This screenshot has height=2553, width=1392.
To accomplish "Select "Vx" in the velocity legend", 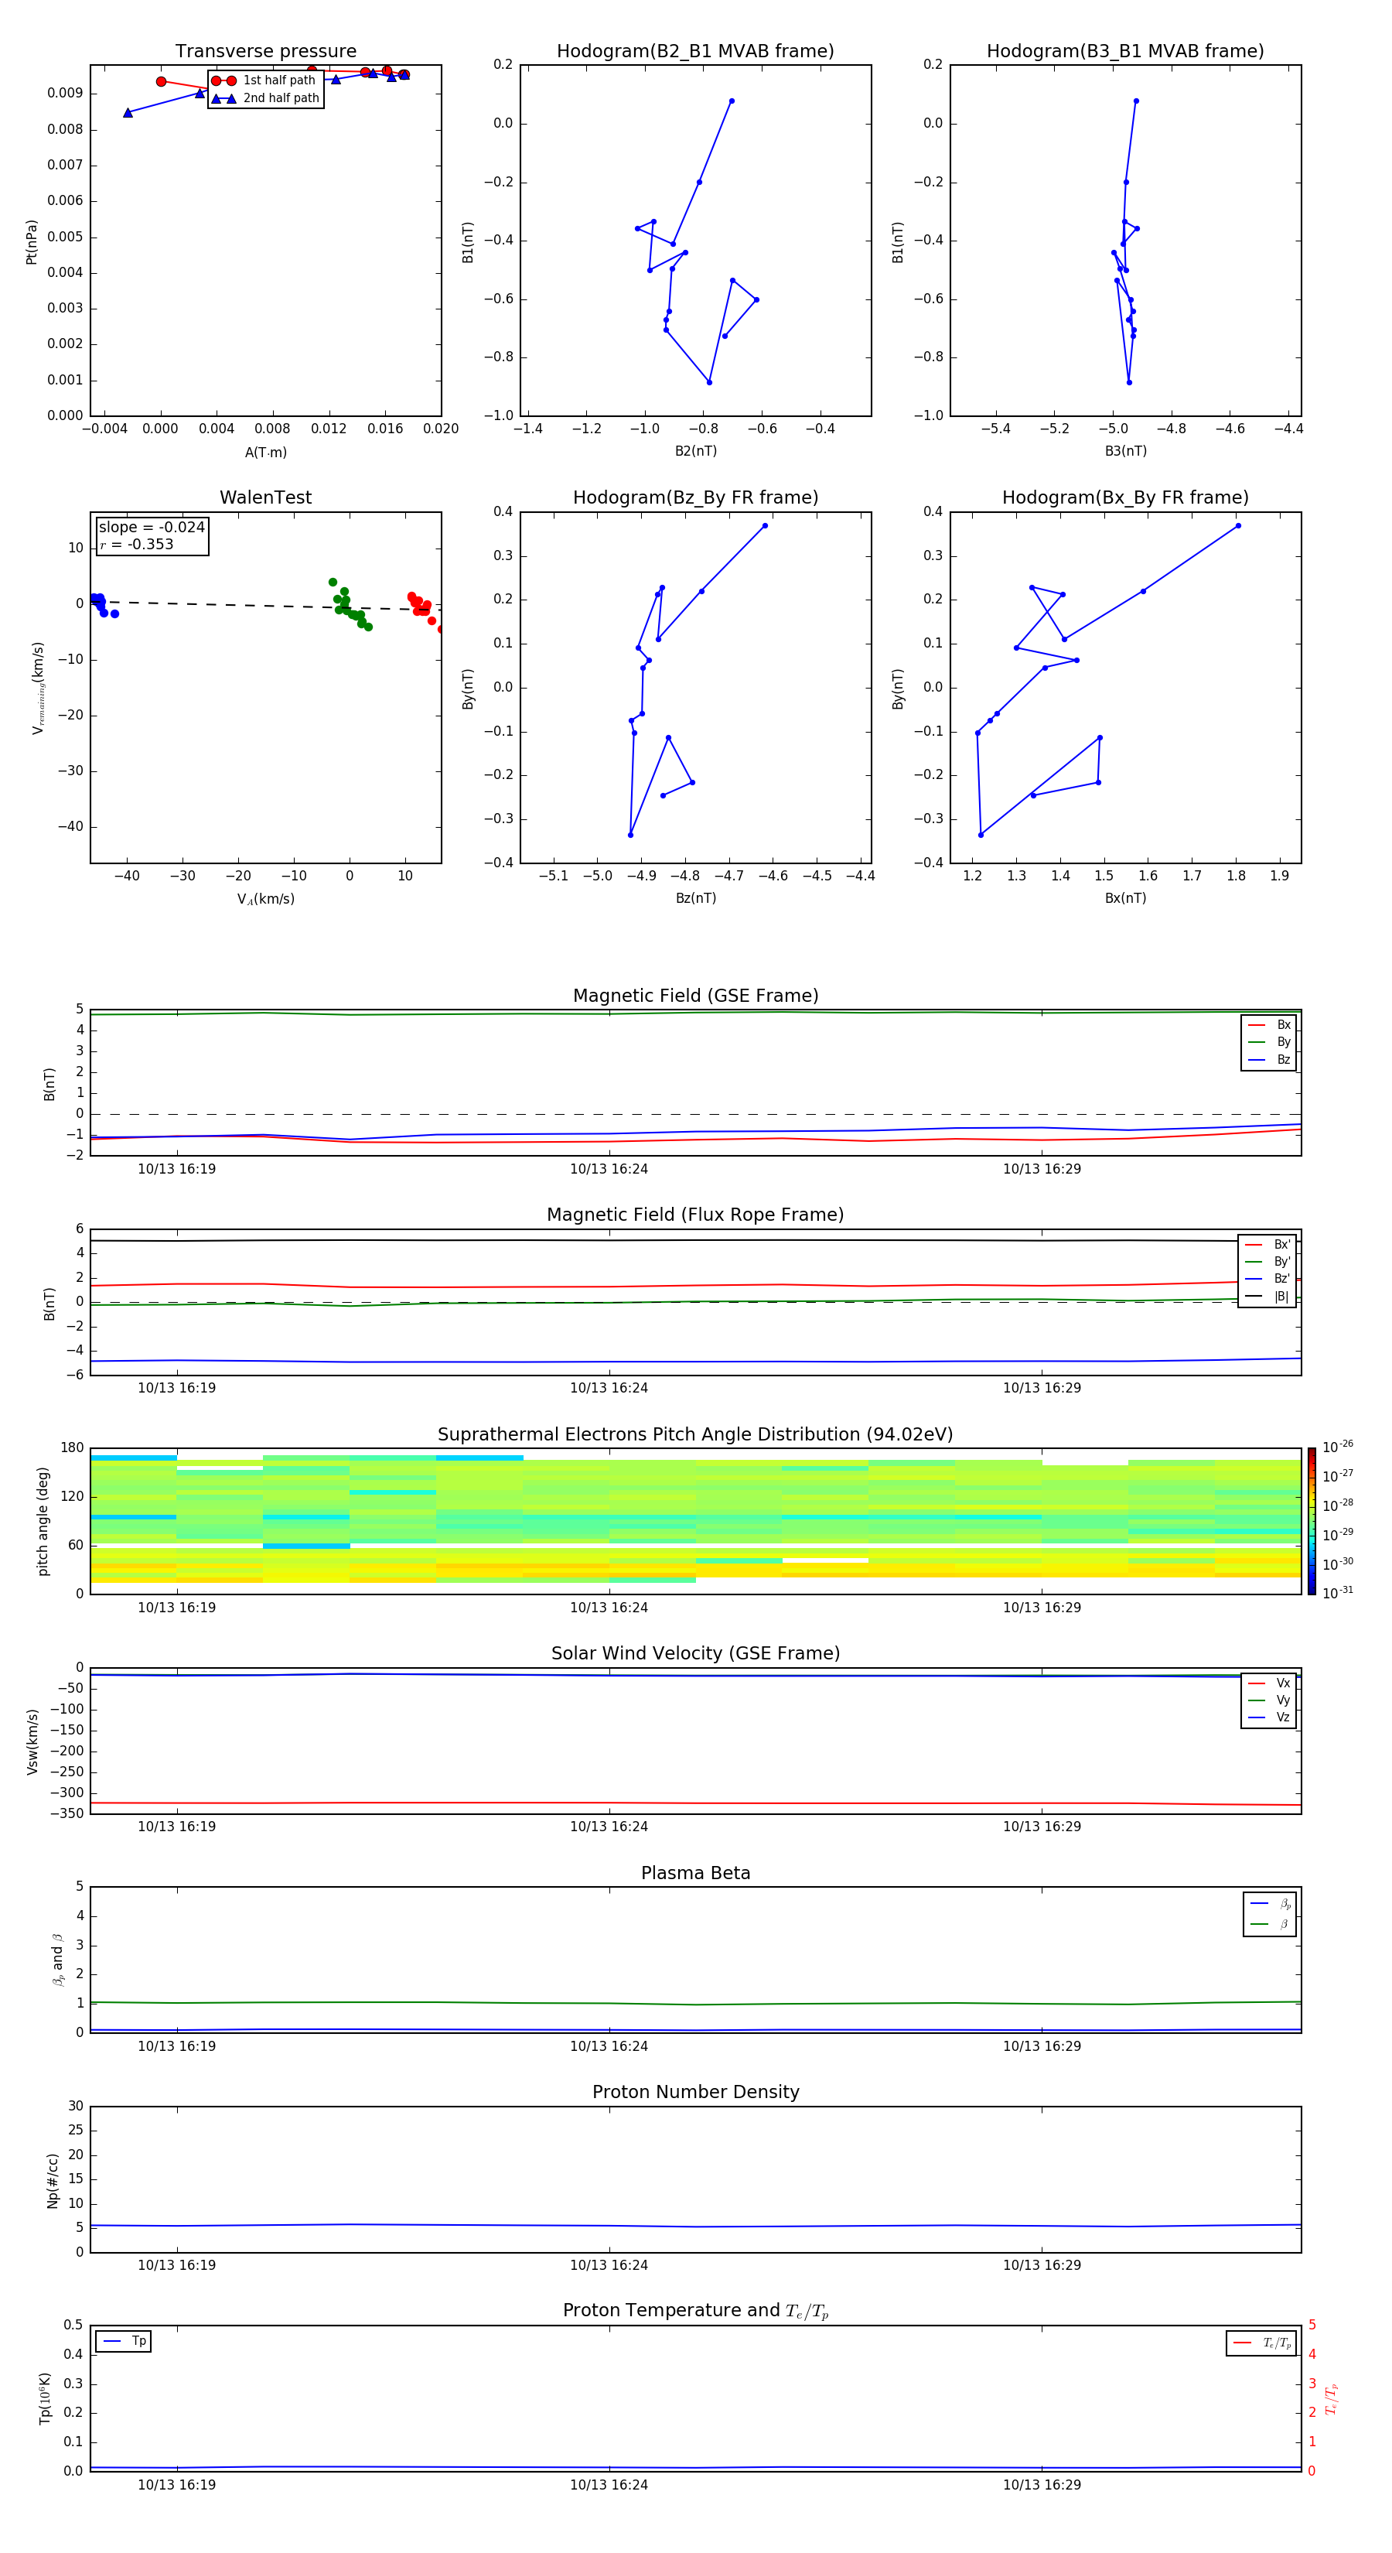I will click(x=1270, y=1683).
